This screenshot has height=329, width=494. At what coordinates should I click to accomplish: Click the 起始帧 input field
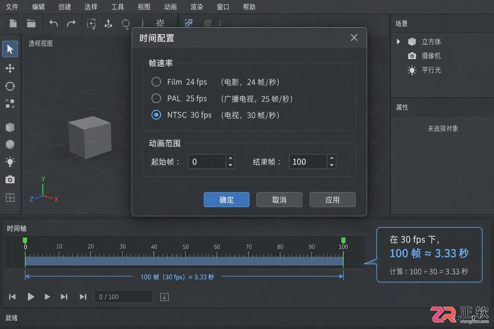coord(207,162)
